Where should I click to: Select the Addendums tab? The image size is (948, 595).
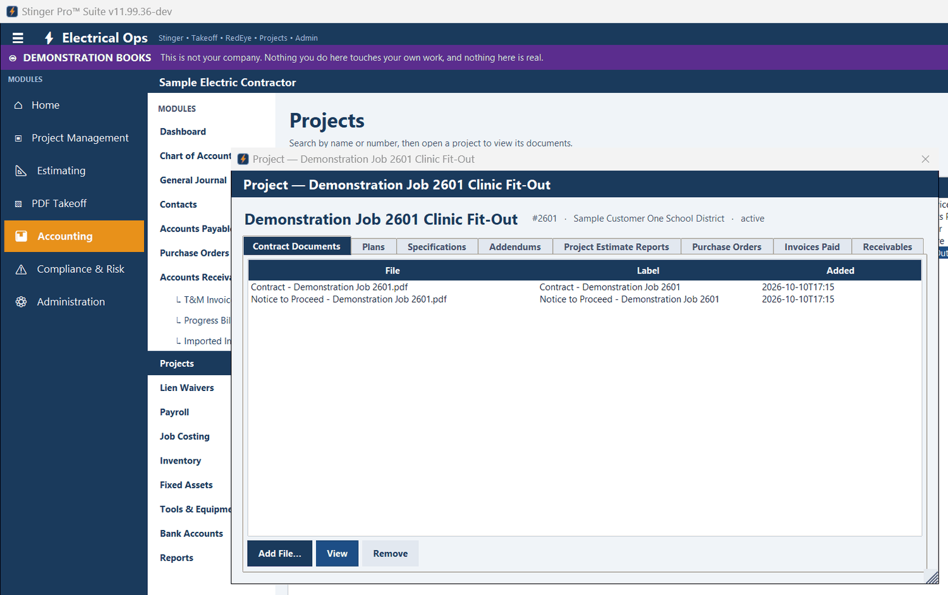coord(515,247)
